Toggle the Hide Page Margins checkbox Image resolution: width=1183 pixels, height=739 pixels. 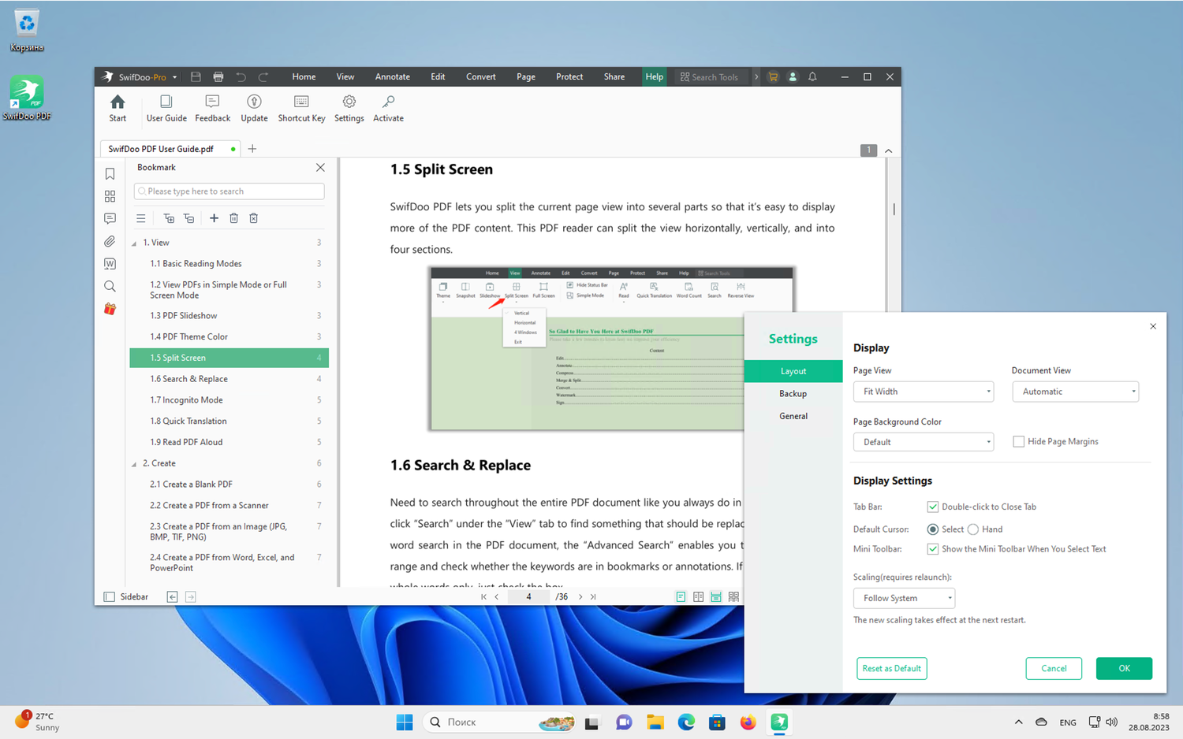point(1018,442)
